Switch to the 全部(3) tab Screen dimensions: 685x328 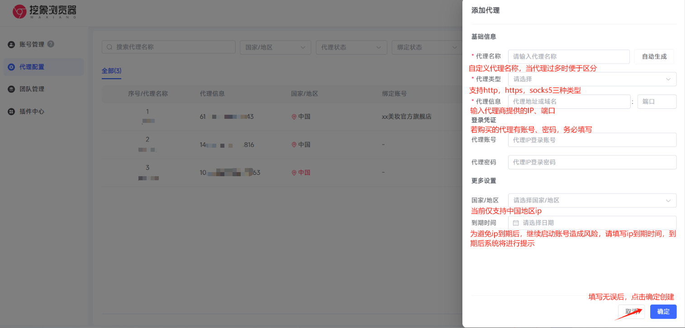coord(111,71)
